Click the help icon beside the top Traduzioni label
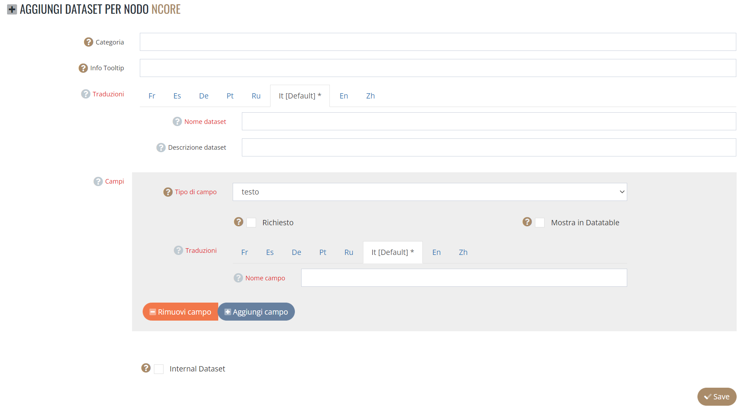The image size is (743, 411). pos(85,94)
